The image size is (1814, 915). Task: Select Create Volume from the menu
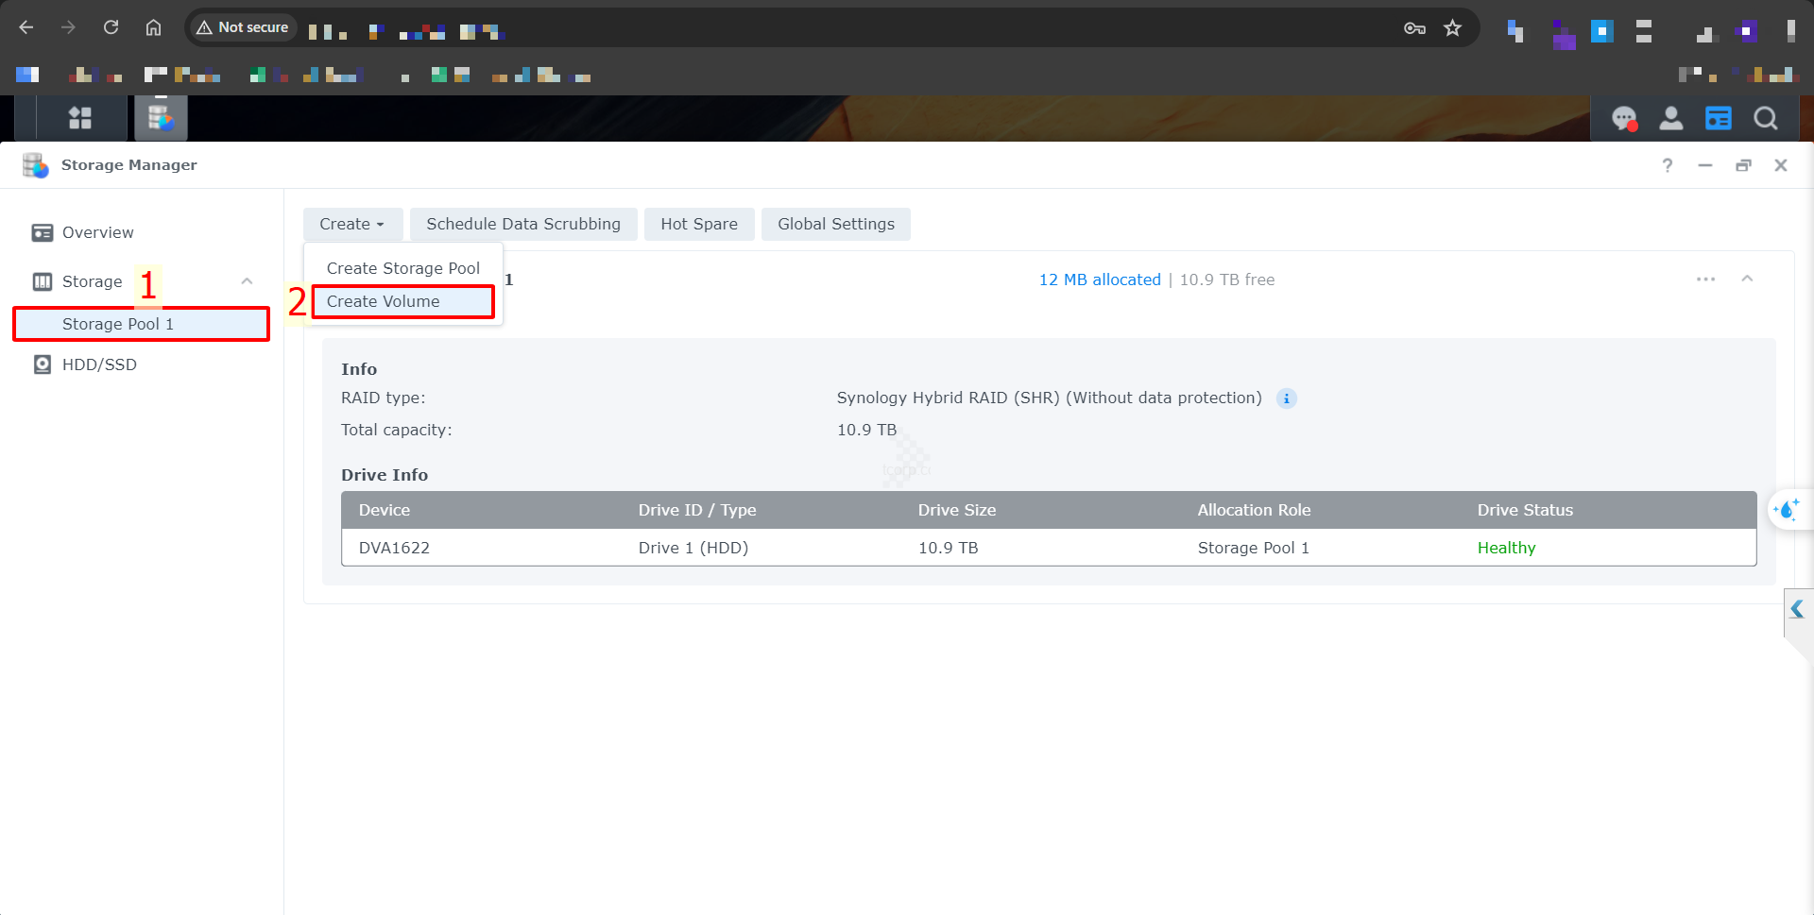pos(384,301)
